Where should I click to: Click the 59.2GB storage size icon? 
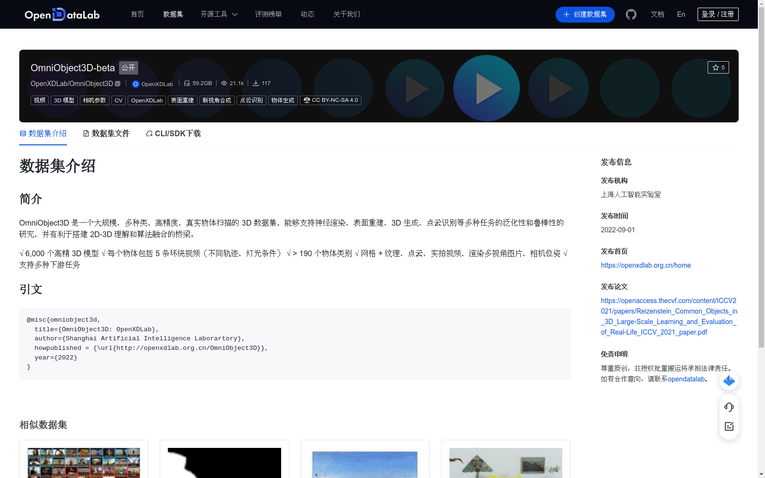[187, 83]
